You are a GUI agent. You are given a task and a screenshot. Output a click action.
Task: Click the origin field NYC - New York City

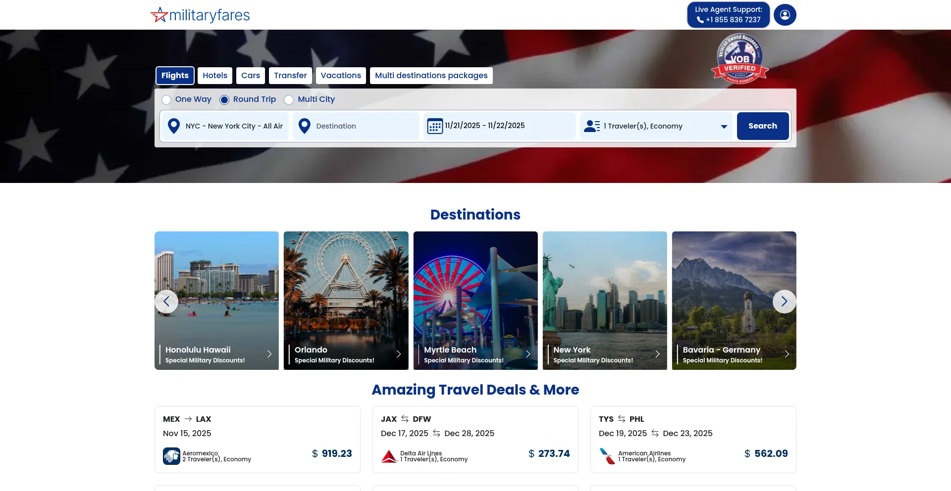coord(225,126)
